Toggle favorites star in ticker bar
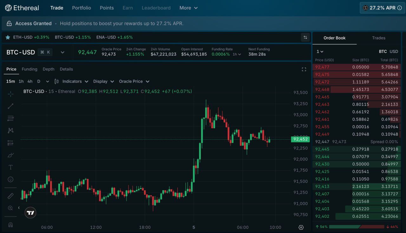Viewport: 406px width, 233px height. 8,37
